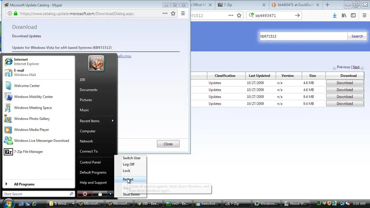
Task: Start Windows Media Player
Action: (x=38, y=130)
